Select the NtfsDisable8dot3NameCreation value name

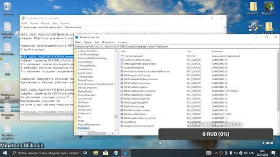(x=141, y=79)
